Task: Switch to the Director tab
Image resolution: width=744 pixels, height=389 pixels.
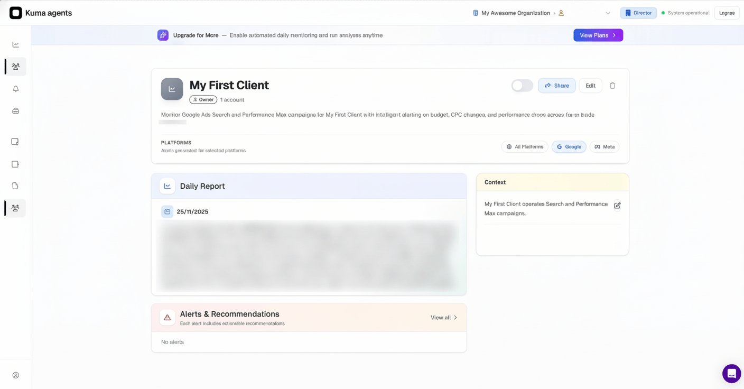Action: [638, 13]
